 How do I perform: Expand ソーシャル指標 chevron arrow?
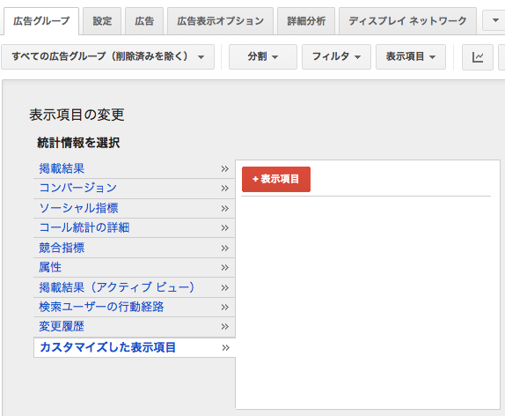pyautogui.click(x=225, y=209)
